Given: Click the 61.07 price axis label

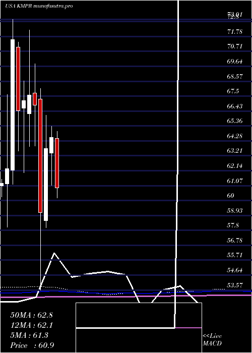Looking at the screenshot, I should click(235, 181).
